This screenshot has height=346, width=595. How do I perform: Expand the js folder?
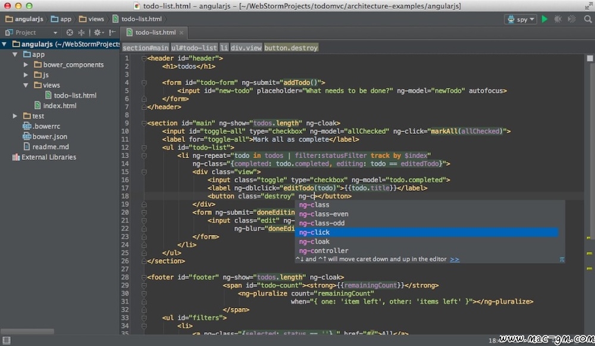[x=26, y=75]
